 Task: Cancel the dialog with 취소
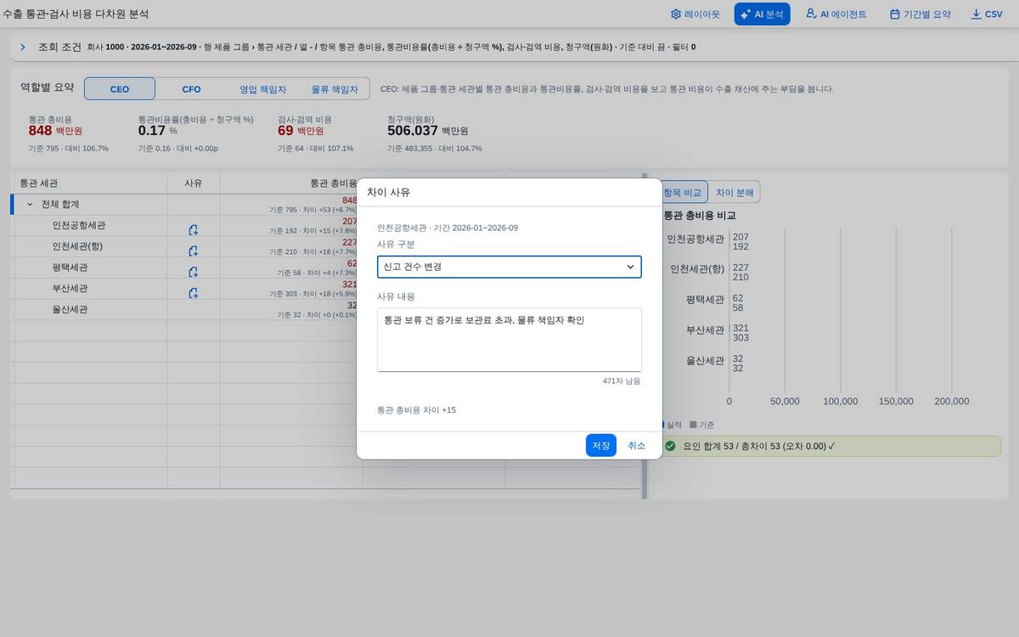click(637, 445)
